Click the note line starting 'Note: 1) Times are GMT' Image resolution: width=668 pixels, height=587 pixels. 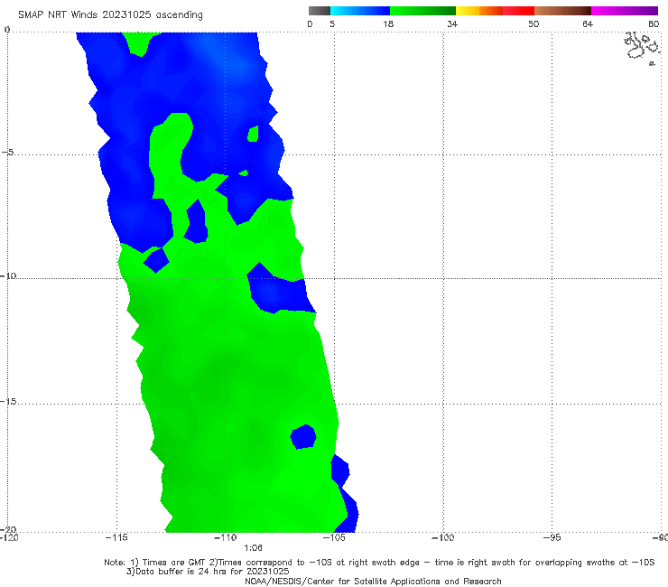point(379,563)
